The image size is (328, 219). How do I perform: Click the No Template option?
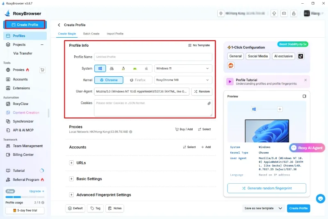[x=199, y=45]
